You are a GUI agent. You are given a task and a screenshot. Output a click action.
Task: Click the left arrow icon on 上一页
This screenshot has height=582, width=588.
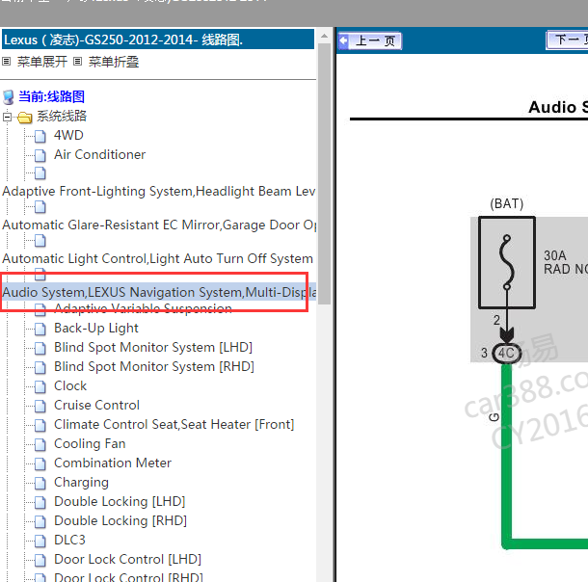(x=343, y=40)
